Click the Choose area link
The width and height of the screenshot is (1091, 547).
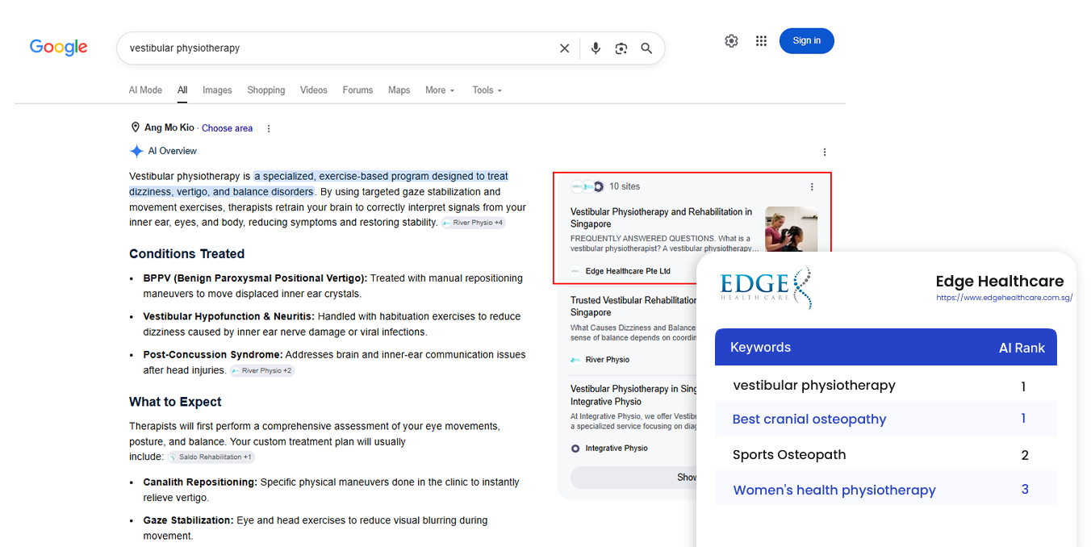click(x=227, y=128)
